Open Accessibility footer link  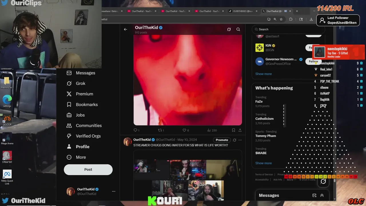coord(262,180)
